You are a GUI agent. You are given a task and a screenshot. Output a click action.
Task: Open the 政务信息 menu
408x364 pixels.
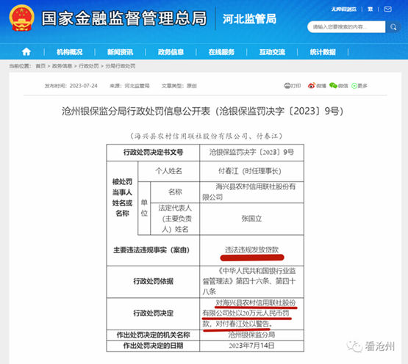click(x=171, y=52)
